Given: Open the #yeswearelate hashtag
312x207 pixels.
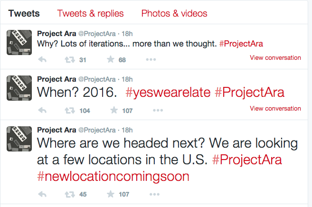Looking at the screenshot, I should [168, 93].
